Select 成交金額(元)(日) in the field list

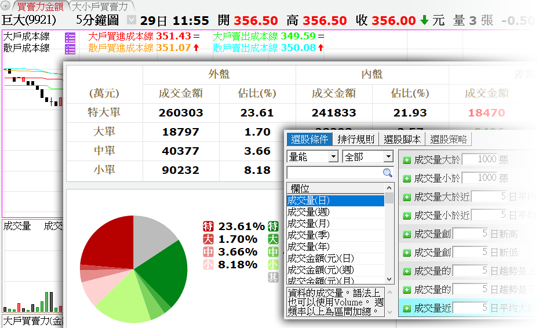click(x=336, y=258)
